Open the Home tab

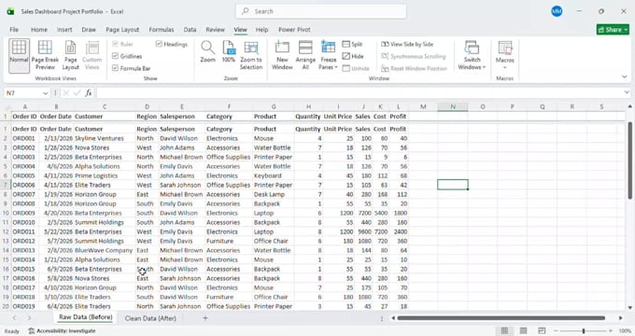tap(39, 30)
